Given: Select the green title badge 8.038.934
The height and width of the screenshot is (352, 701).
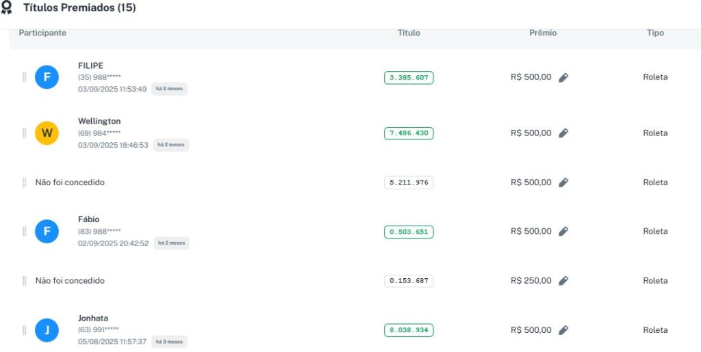Looking at the screenshot, I should coord(409,330).
